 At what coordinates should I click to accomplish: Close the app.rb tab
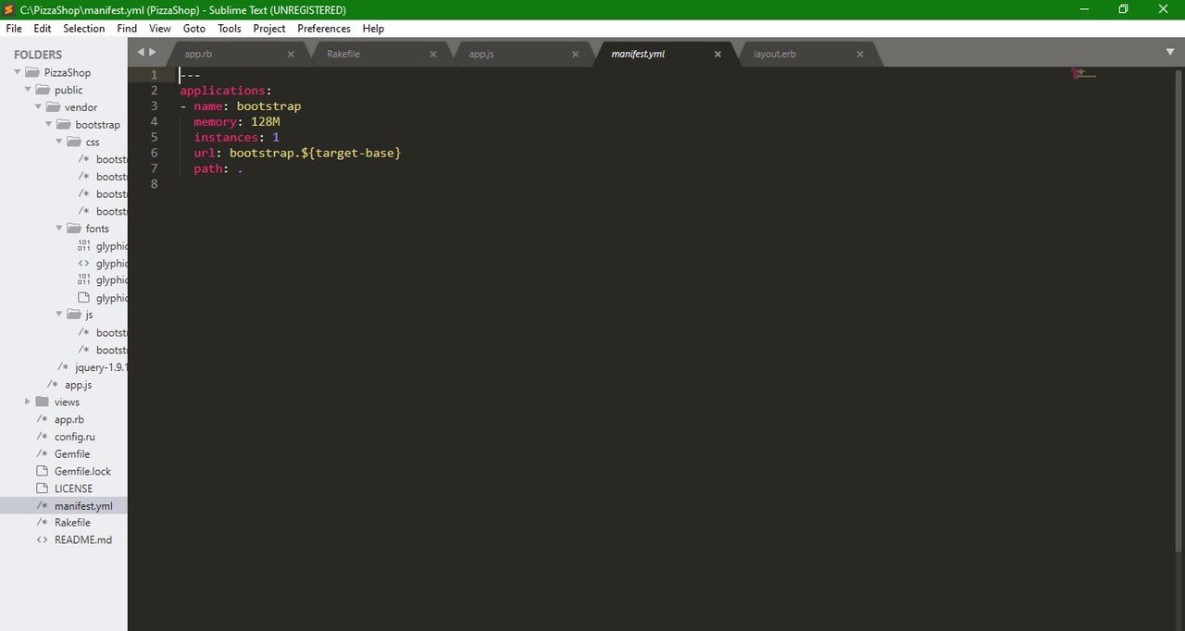291,55
